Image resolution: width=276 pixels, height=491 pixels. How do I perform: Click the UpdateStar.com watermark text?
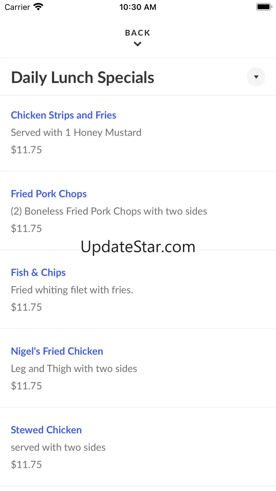[x=138, y=247]
